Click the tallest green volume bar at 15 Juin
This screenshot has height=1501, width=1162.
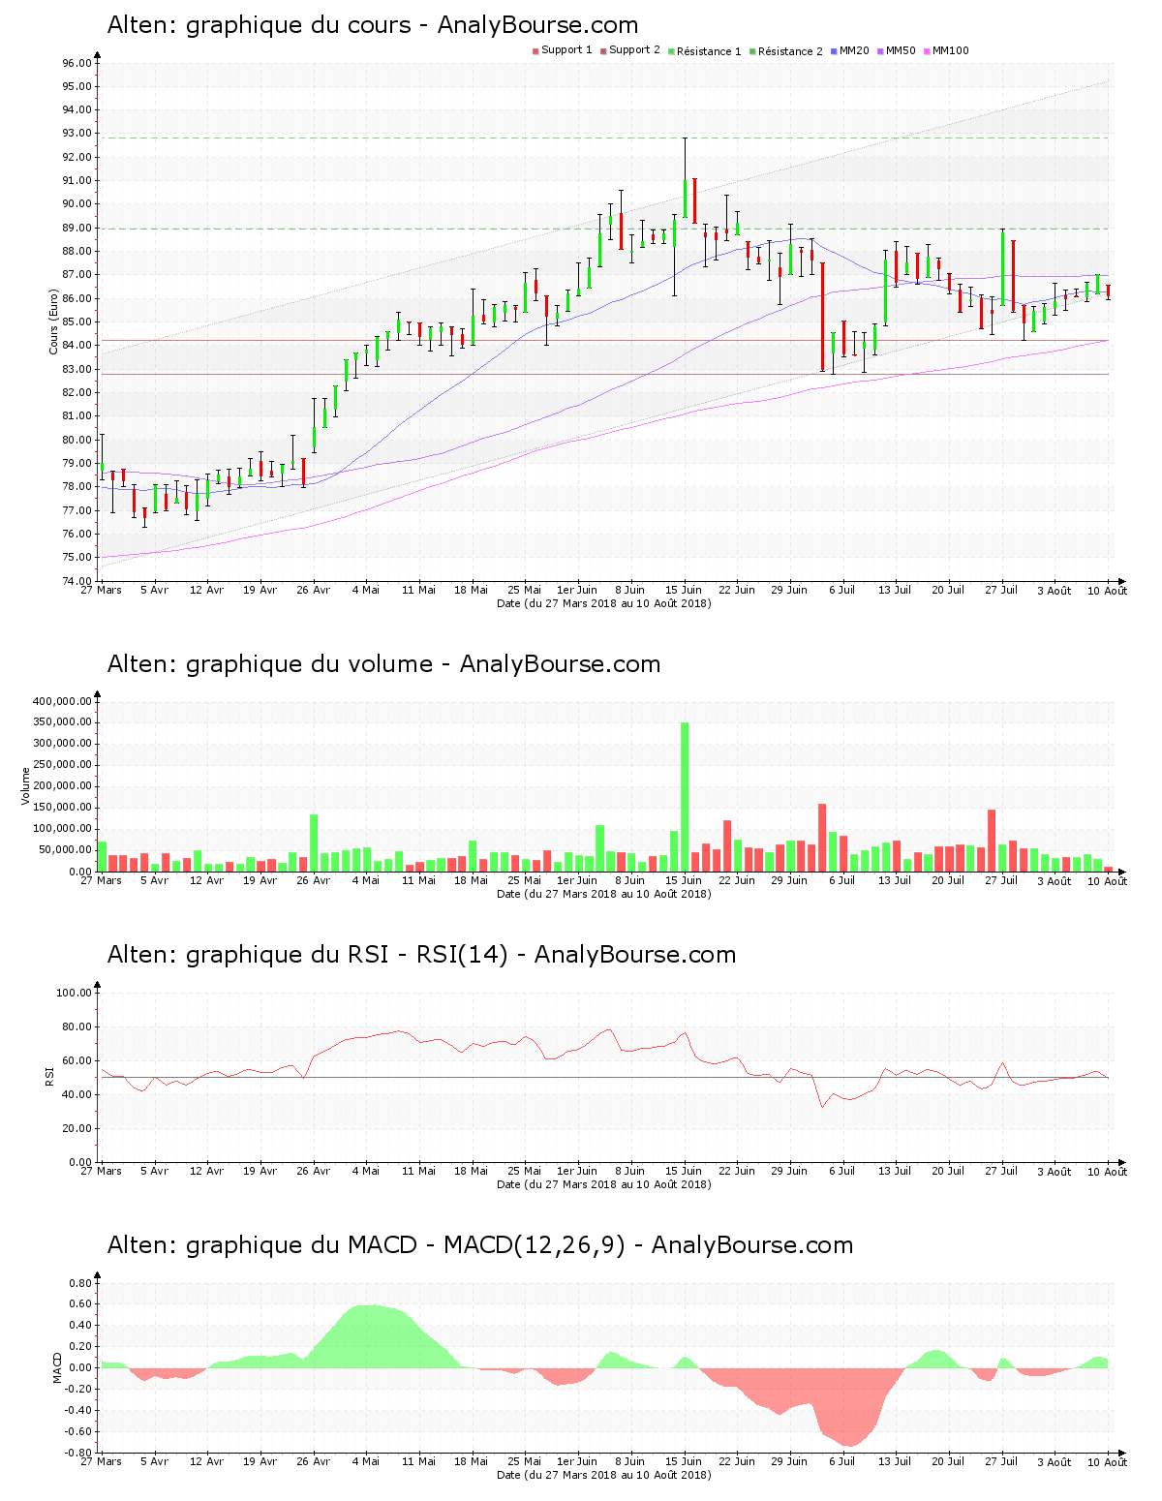(685, 797)
